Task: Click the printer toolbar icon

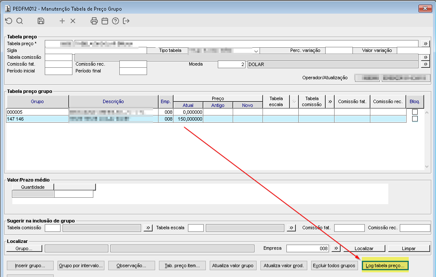Action: [x=94, y=21]
